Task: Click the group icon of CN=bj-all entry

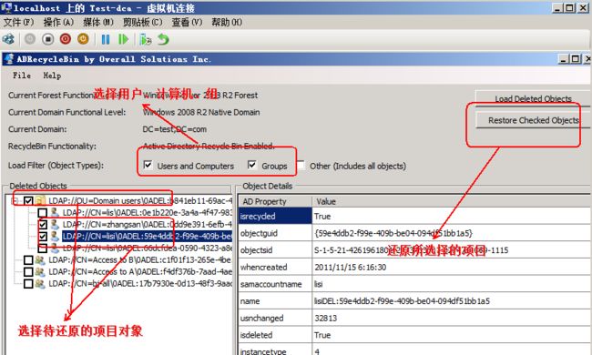Action: pos(40,283)
